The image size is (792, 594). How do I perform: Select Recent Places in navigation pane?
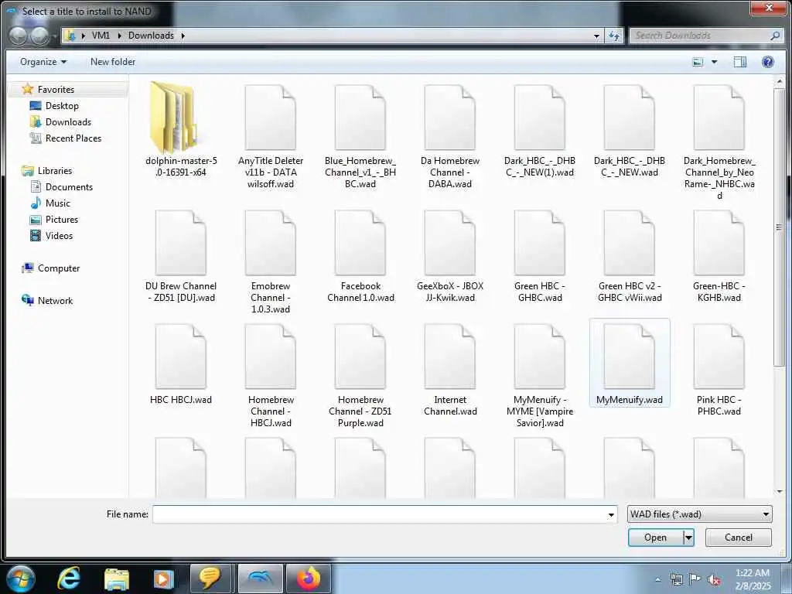click(x=73, y=138)
